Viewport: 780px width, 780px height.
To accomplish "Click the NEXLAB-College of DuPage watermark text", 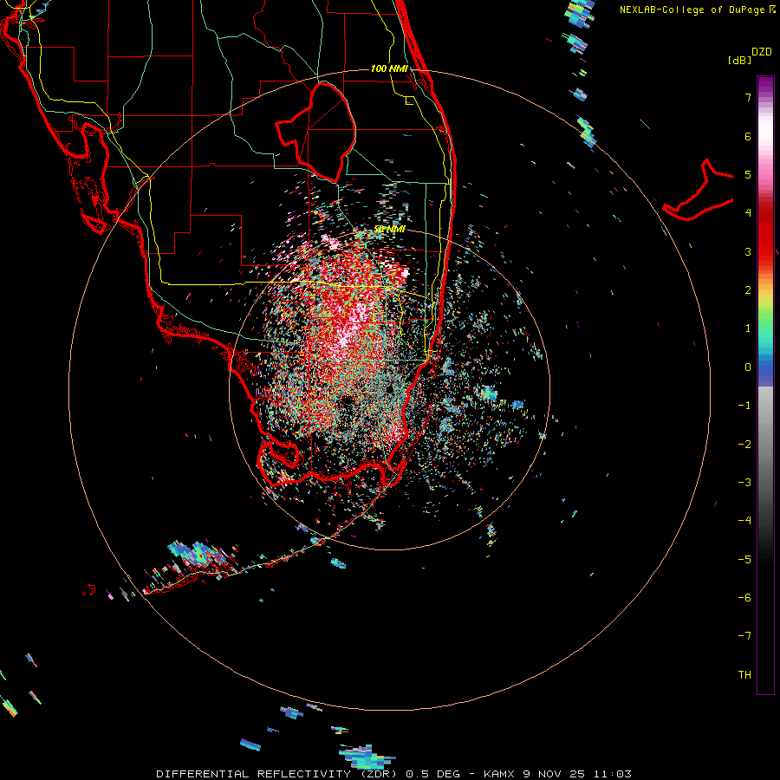I will tap(697, 10).
